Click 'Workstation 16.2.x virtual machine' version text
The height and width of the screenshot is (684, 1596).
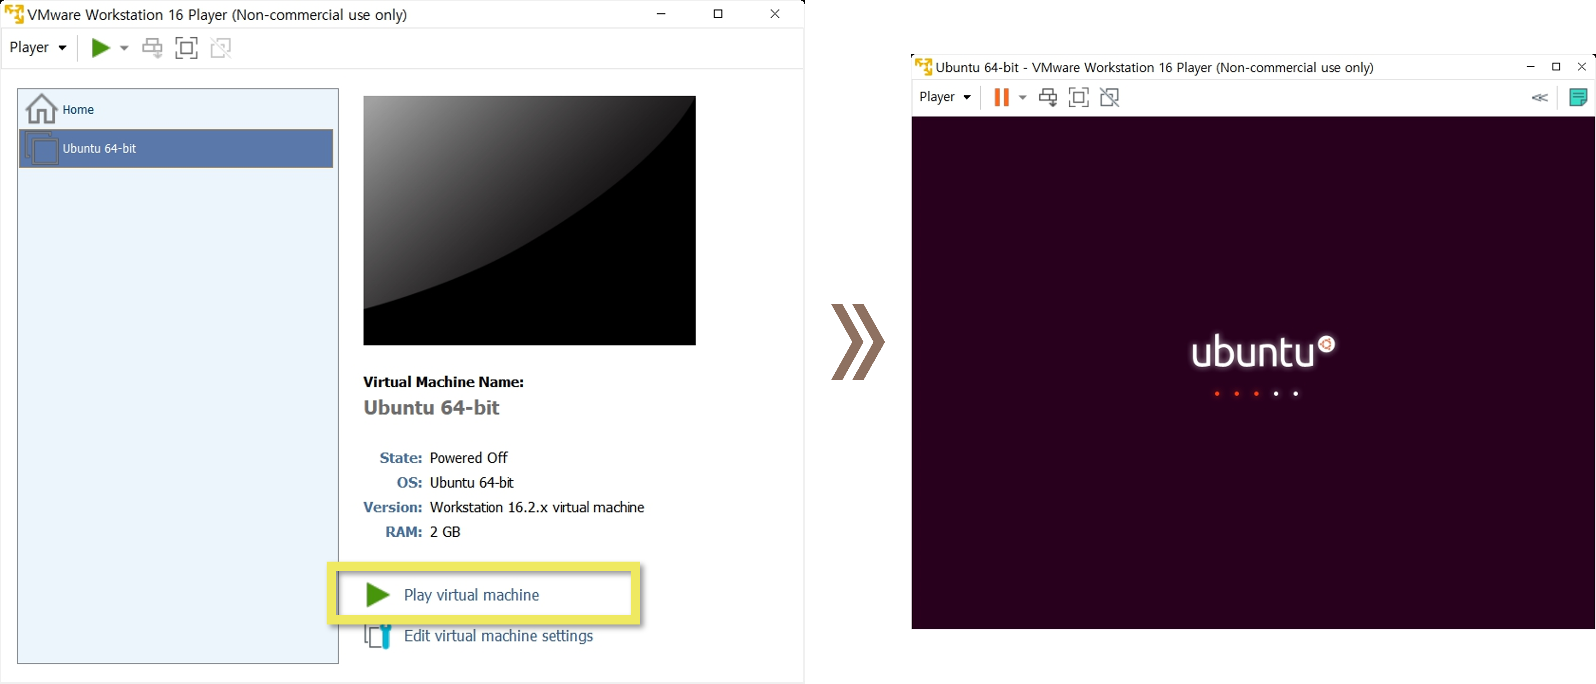pyautogui.click(x=537, y=507)
